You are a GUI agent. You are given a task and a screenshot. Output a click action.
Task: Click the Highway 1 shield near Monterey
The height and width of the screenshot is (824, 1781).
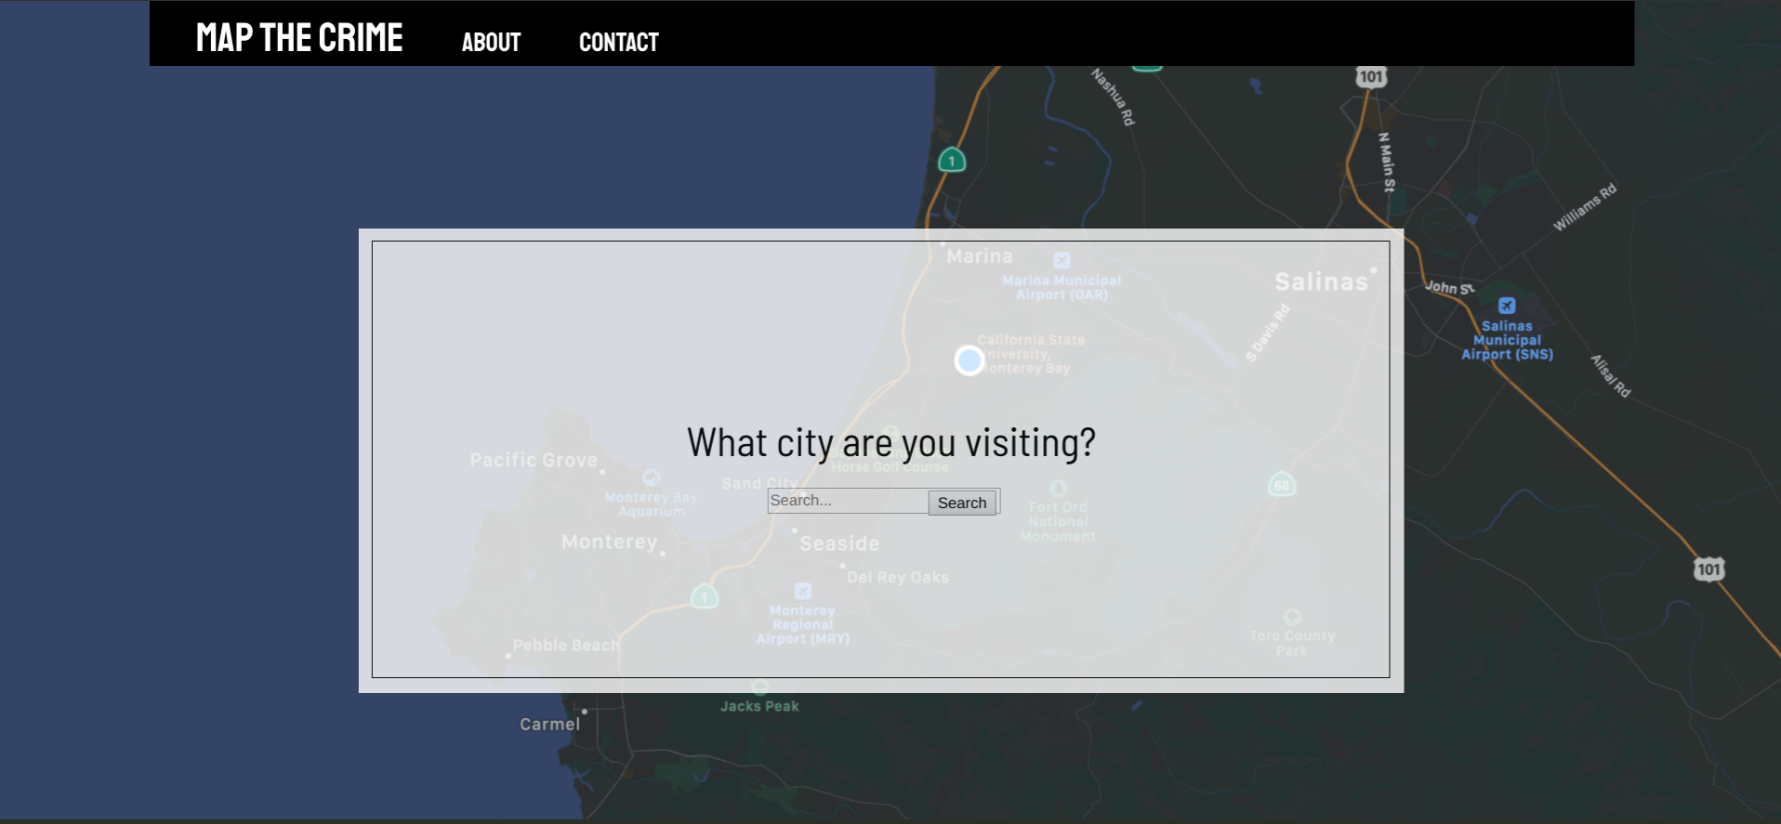(705, 596)
